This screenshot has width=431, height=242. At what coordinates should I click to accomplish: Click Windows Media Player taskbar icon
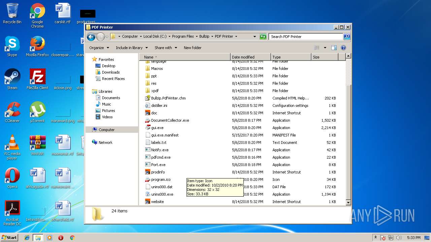[49, 238]
